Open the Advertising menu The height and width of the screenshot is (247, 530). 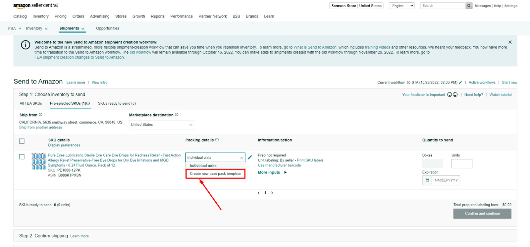coord(100,16)
